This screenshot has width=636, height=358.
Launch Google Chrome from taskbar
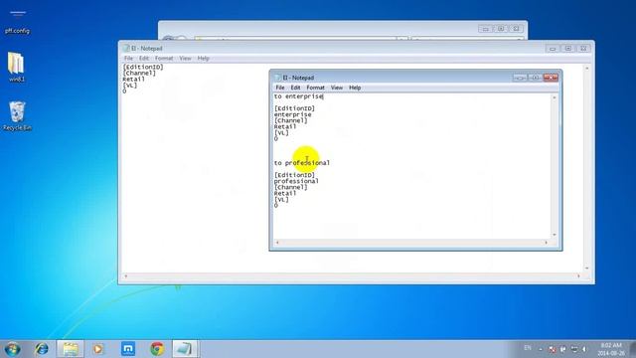point(157,349)
